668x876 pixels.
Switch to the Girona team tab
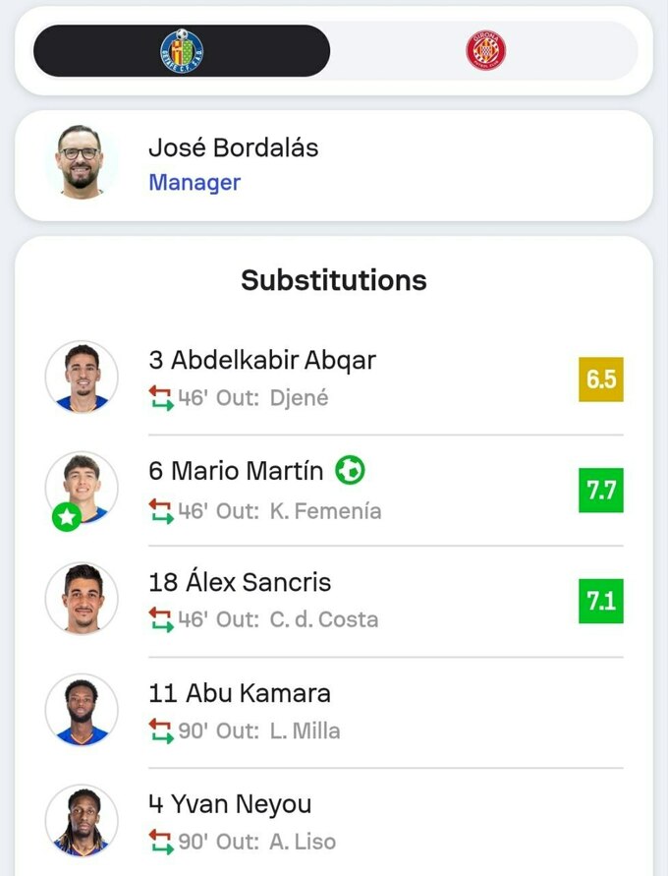(x=485, y=50)
